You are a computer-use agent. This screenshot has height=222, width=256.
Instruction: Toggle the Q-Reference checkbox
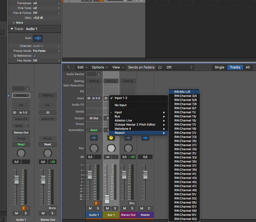pos(35,56)
